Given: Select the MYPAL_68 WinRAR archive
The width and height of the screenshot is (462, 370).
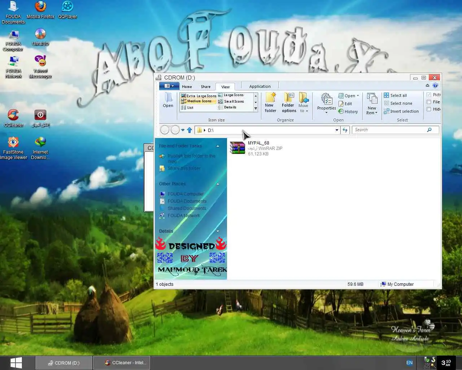Looking at the screenshot, I should point(256,148).
